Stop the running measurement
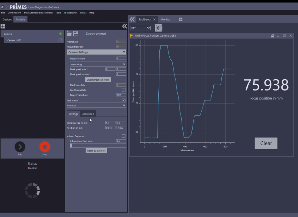 point(45,147)
